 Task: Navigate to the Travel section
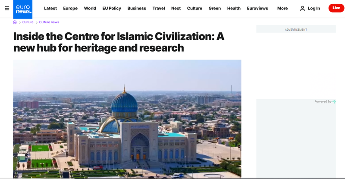coord(159,8)
